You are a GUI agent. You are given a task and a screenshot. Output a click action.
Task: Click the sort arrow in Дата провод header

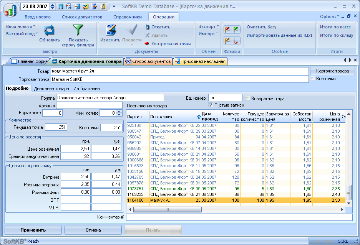point(199,117)
